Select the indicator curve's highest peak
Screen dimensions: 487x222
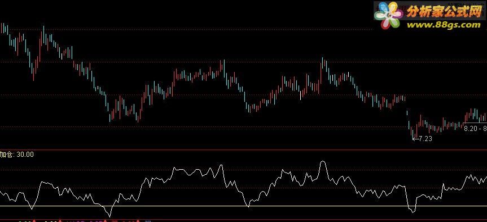(323, 162)
